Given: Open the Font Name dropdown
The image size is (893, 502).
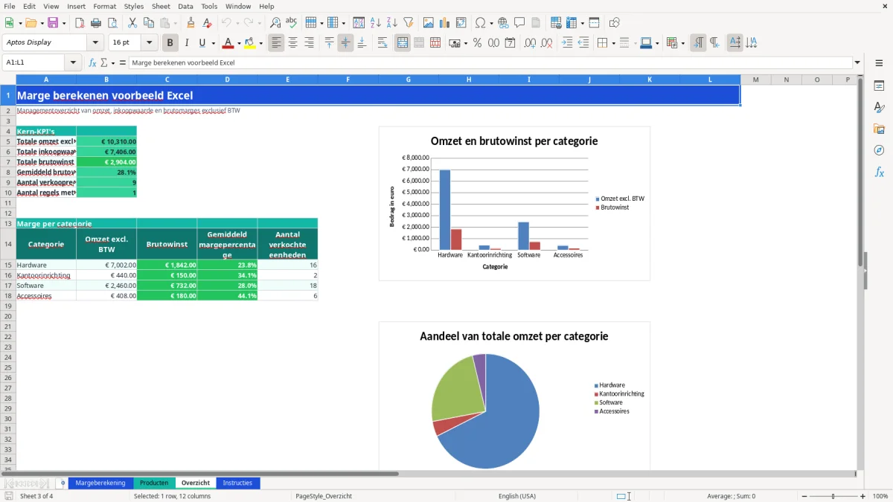Looking at the screenshot, I should (95, 43).
